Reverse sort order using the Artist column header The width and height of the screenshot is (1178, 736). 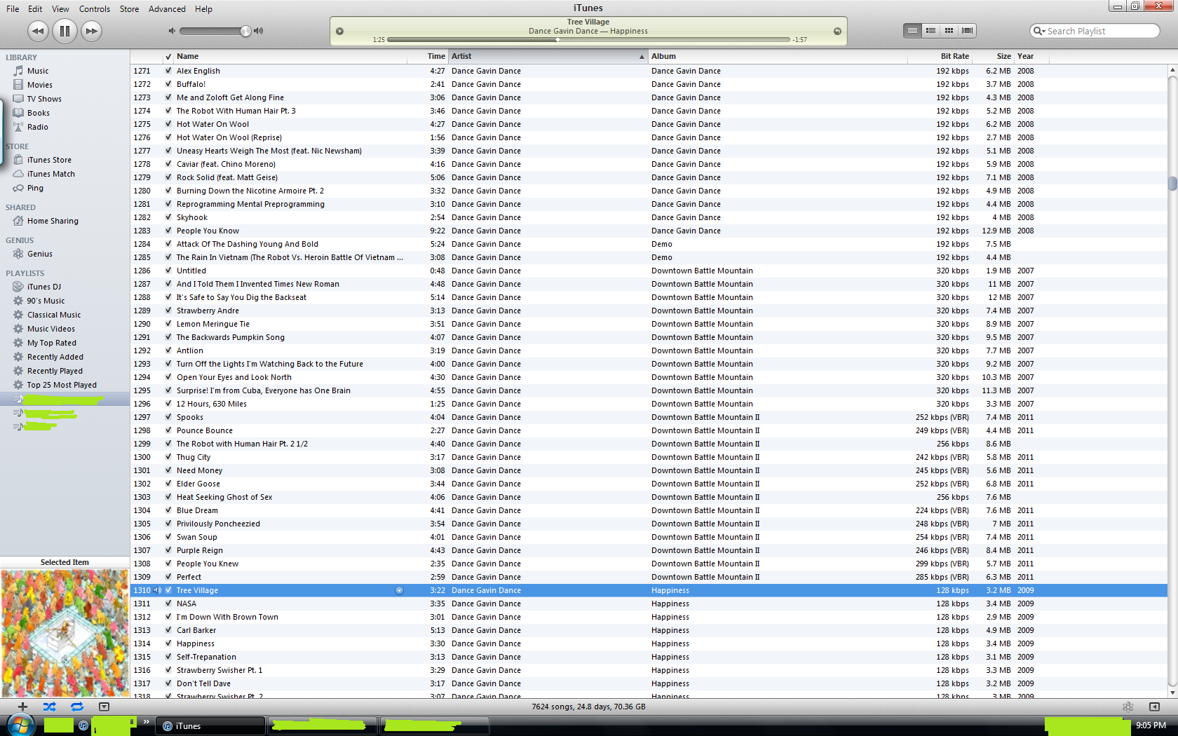548,56
